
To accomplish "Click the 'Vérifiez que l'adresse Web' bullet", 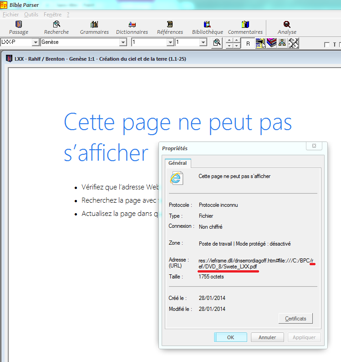I will 120,187.
